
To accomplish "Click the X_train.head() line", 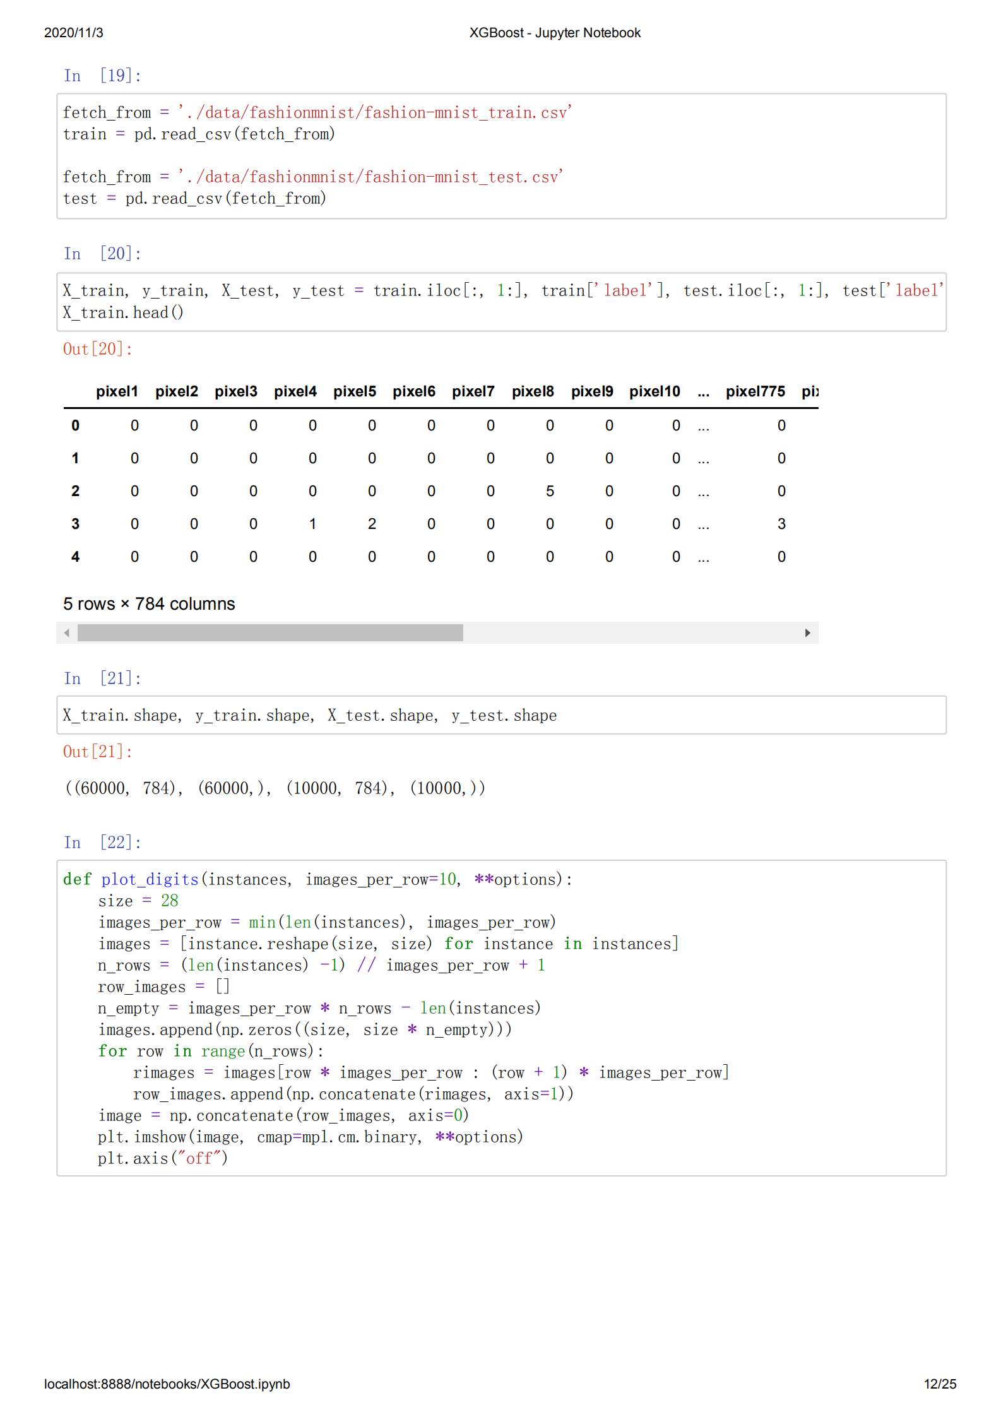I will click(123, 312).
